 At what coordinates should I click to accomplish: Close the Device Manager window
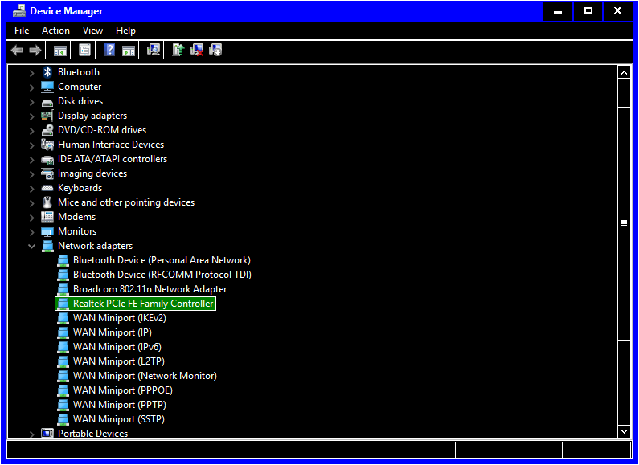pos(618,11)
